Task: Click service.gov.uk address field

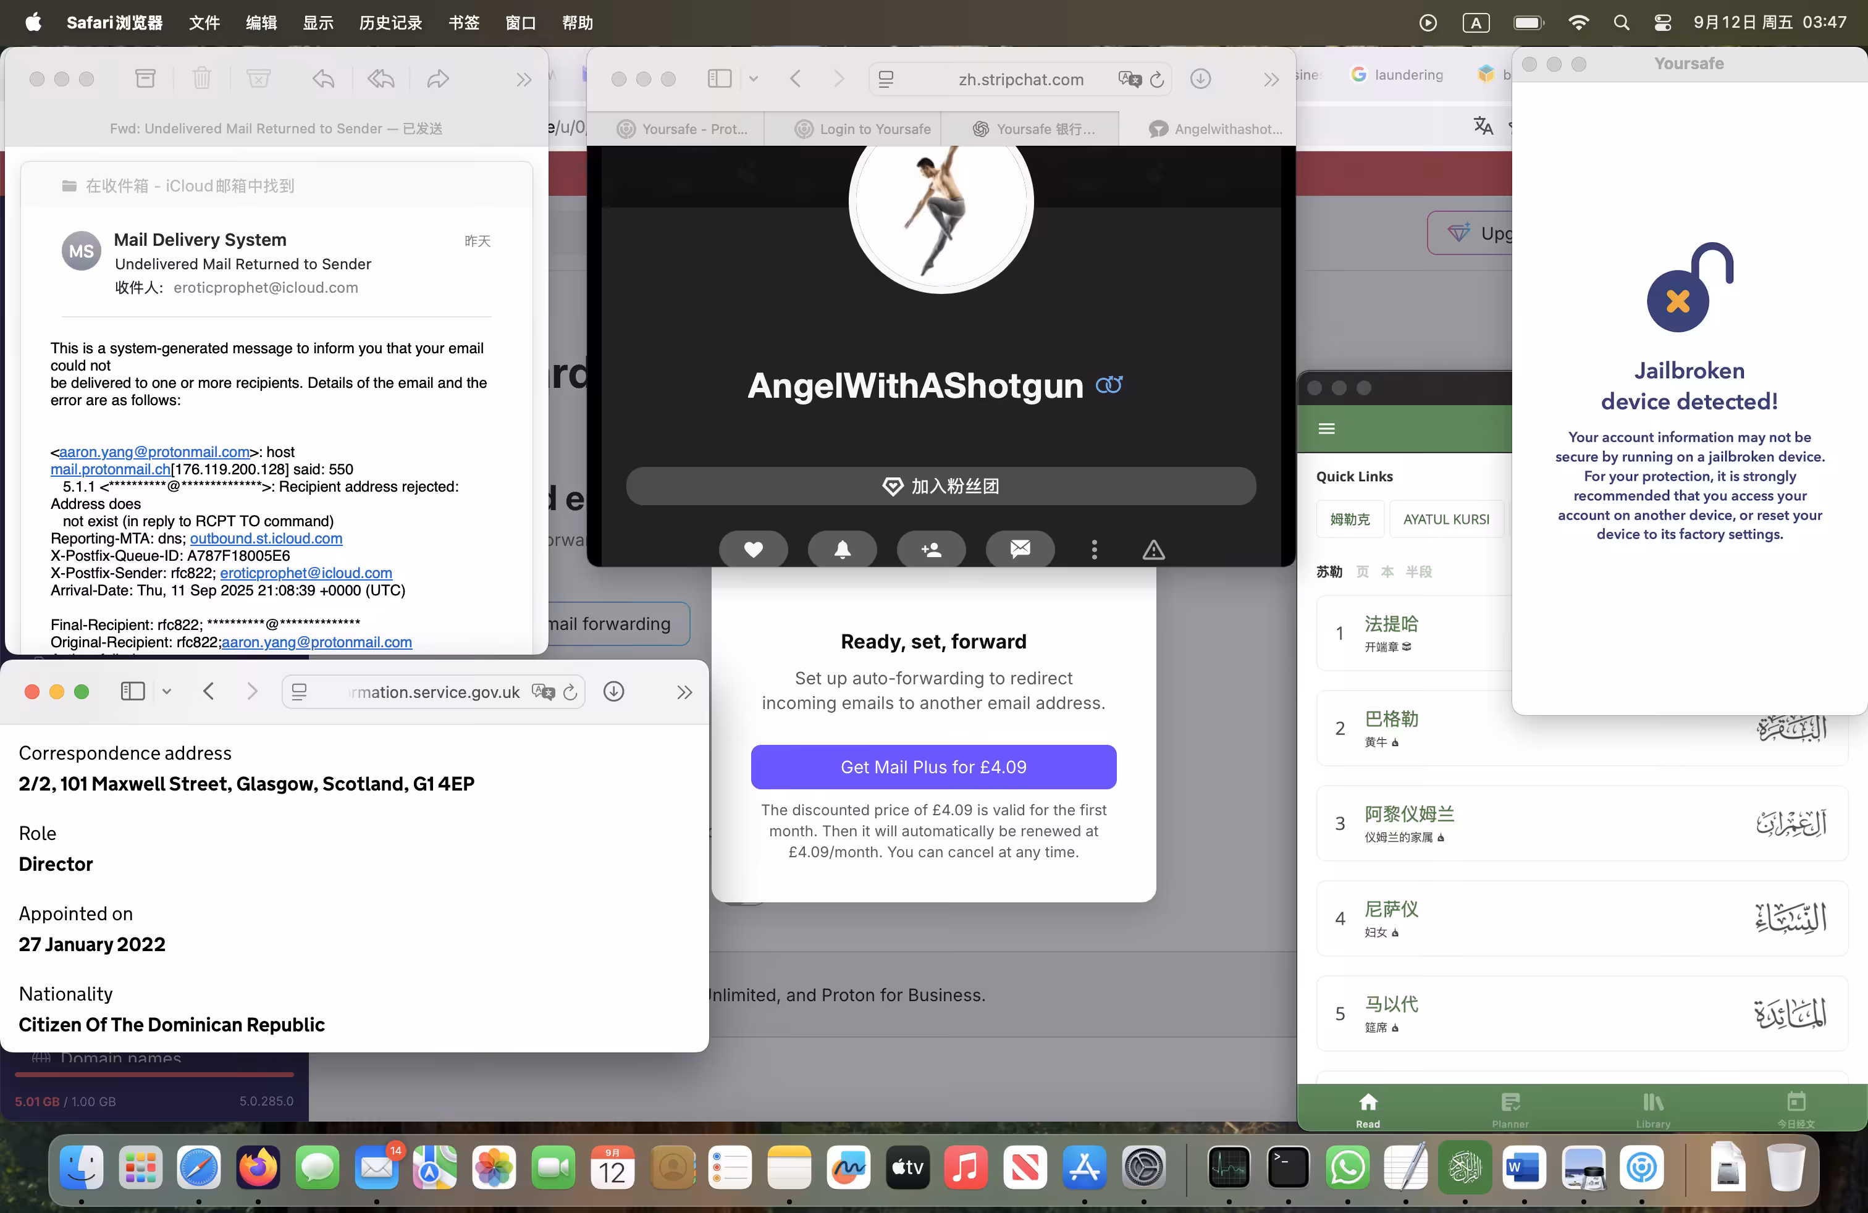Action: [x=433, y=692]
